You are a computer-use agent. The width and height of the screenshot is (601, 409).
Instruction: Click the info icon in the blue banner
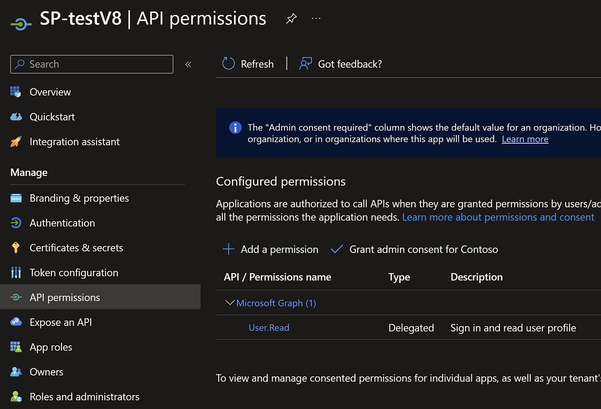pos(235,127)
